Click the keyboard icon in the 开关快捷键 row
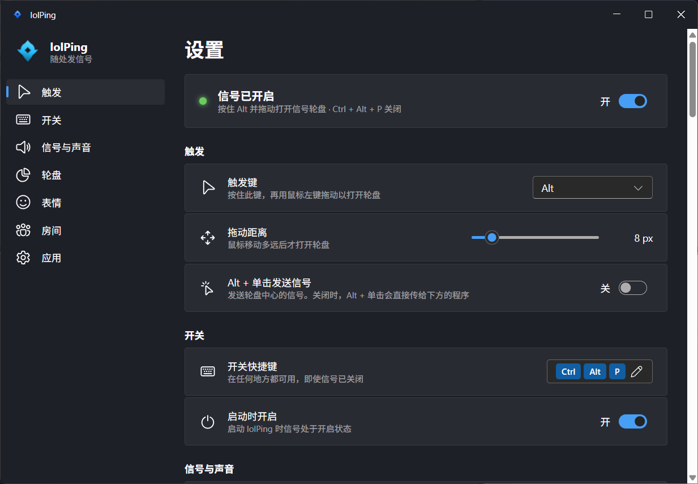This screenshot has width=698, height=484. [x=208, y=371]
